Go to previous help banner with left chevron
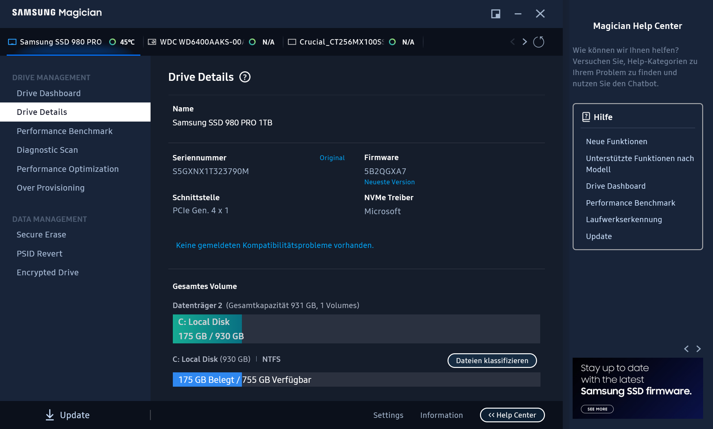The height and width of the screenshot is (429, 713). (686, 349)
